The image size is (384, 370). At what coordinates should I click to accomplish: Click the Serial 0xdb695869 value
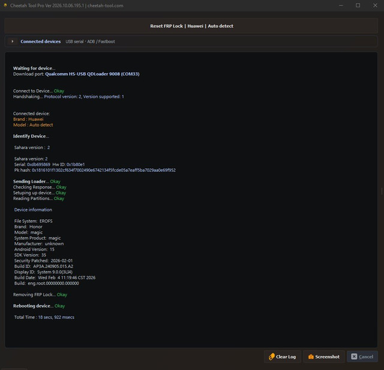[38, 165]
